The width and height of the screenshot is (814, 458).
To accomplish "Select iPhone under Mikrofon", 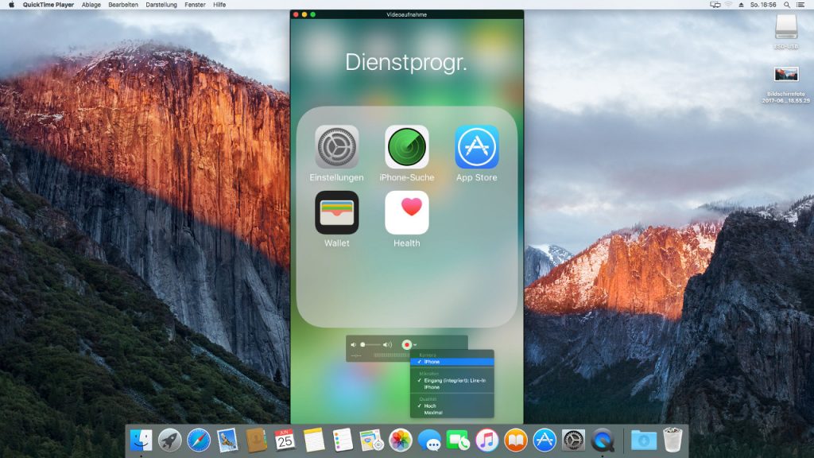I will 452,387.
